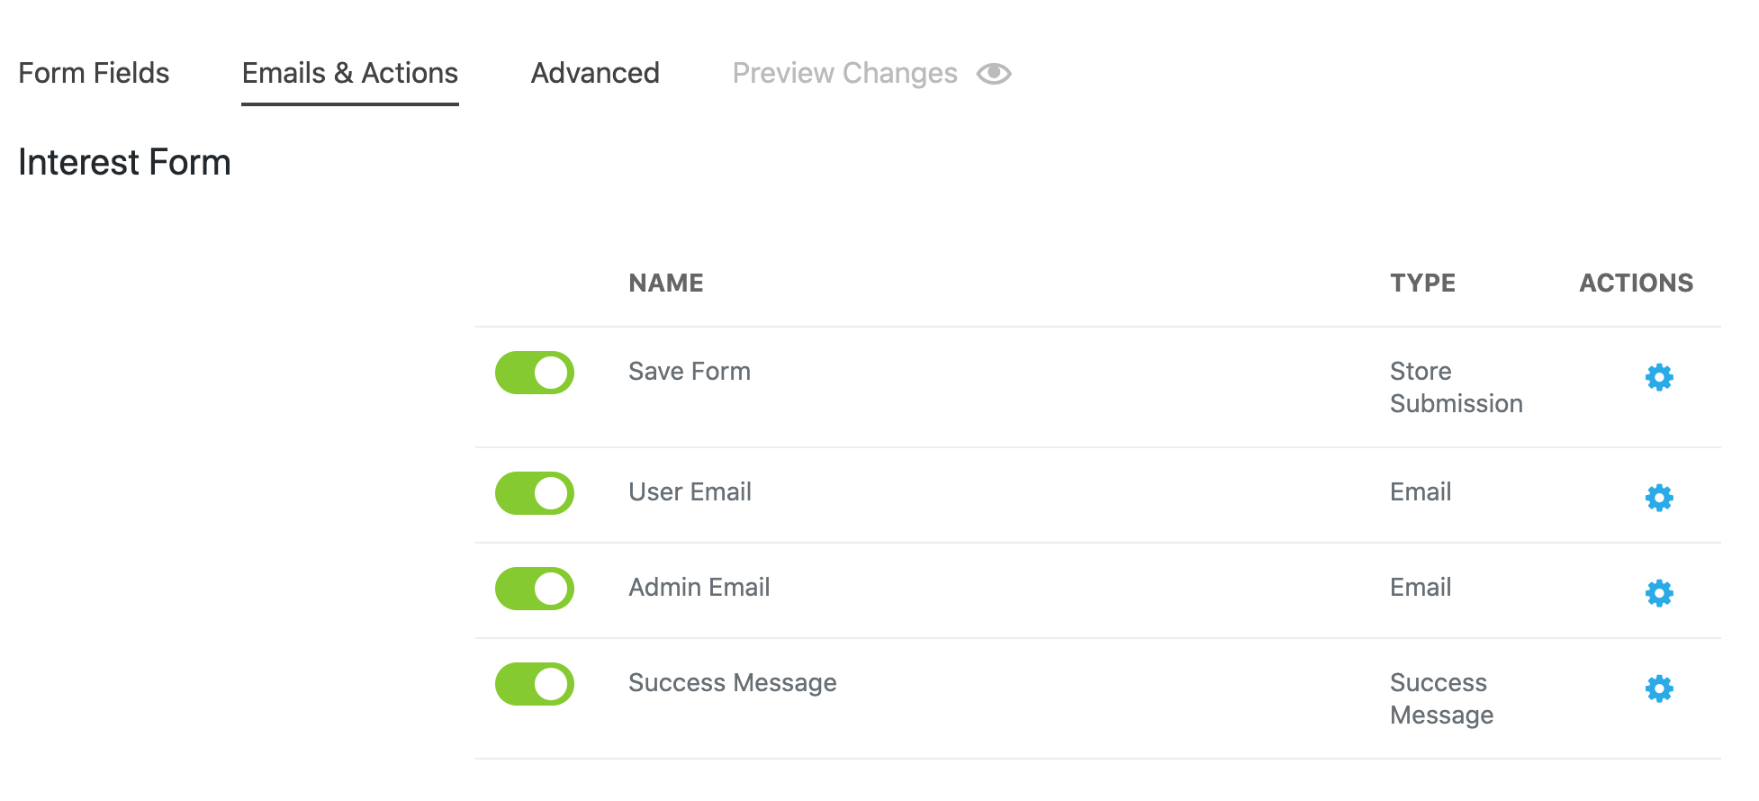Disable the Save Form toggle
The height and width of the screenshot is (801, 1759).
[x=535, y=373]
